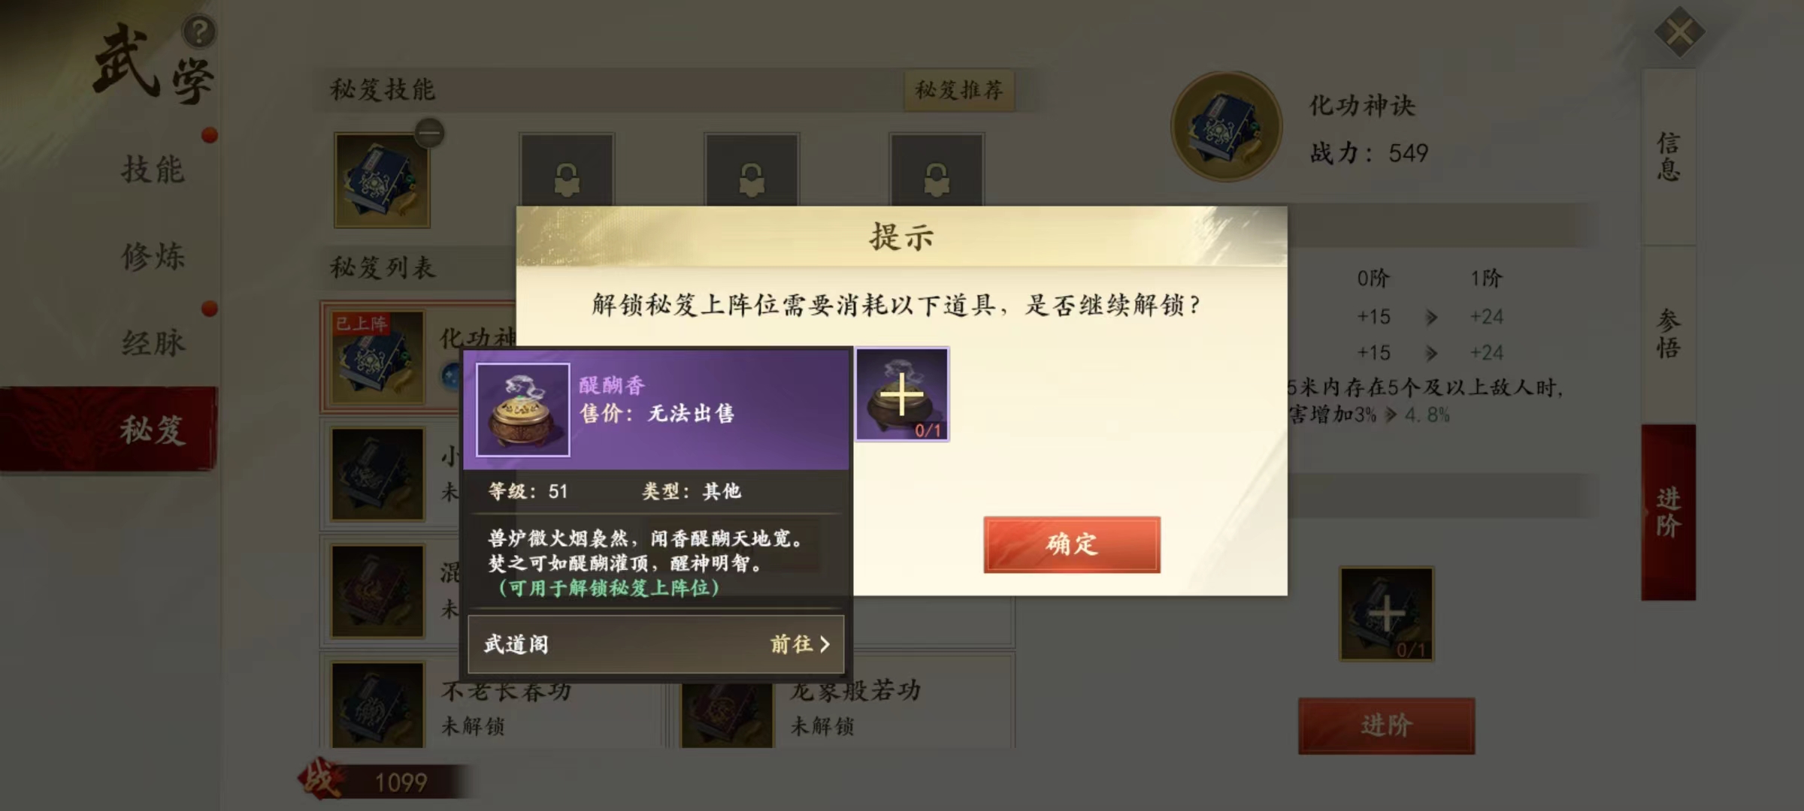This screenshot has height=811, width=1804.
Task: Open the 参悟 right-side tab
Action: click(x=1669, y=333)
